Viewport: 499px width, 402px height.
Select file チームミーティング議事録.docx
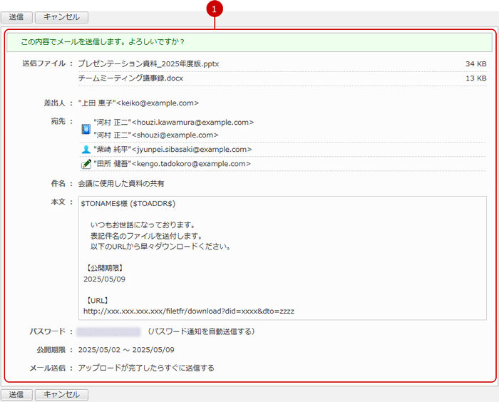tap(130, 78)
